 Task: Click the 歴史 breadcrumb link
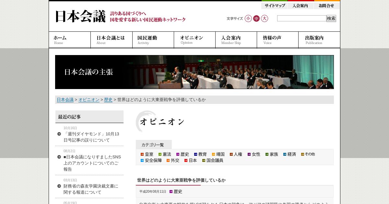(108, 100)
